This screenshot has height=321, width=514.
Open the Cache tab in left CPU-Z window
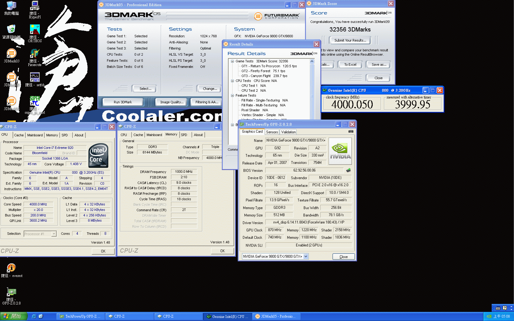pos(19,135)
